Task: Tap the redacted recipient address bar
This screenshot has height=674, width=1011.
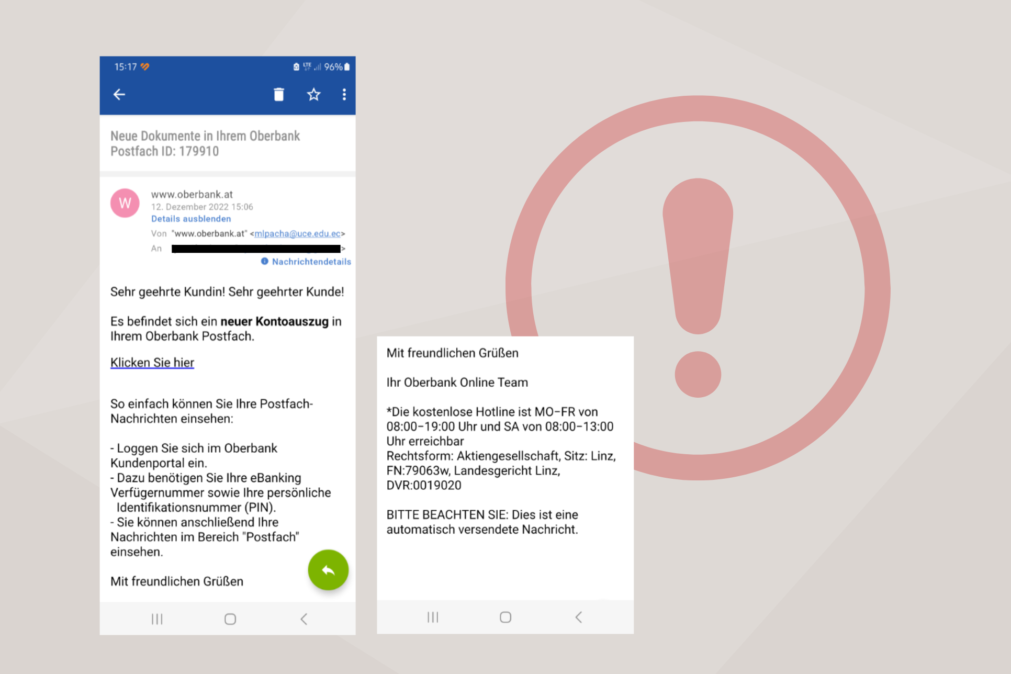Action: [x=256, y=249]
